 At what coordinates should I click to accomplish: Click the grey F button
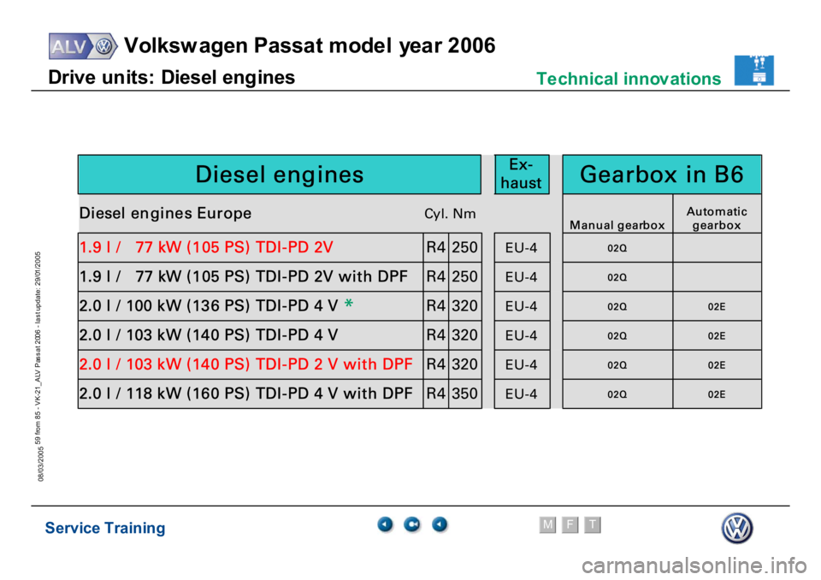[x=570, y=524]
